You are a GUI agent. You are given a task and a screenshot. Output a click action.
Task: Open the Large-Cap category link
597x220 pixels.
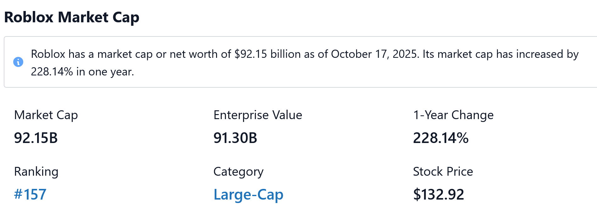248,194
